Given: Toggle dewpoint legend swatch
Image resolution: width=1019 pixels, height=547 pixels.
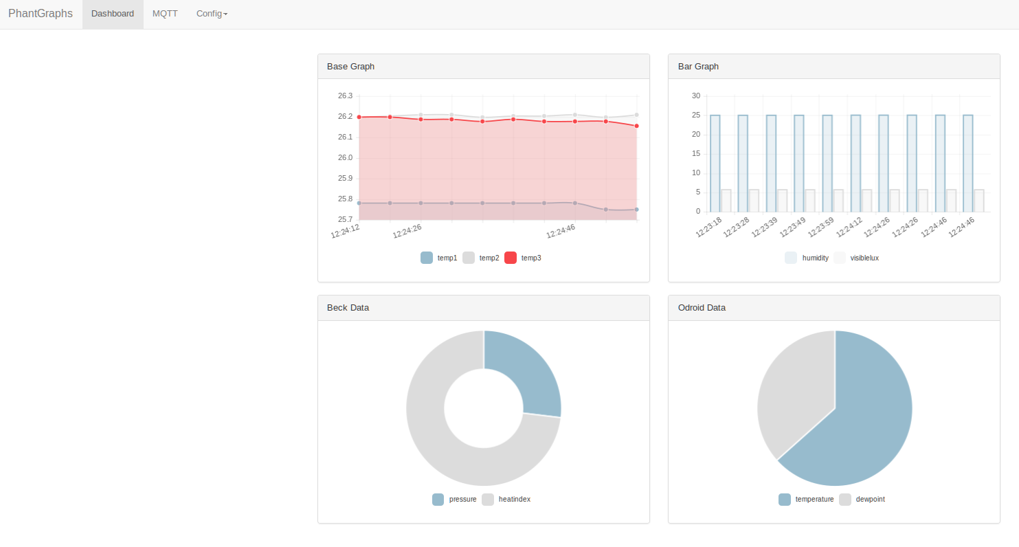Looking at the screenshot, I should point(845,500).
